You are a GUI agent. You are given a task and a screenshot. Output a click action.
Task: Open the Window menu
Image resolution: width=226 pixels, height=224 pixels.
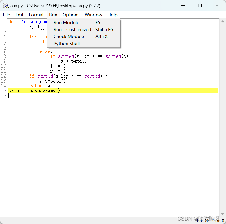[x=93, y=15]
